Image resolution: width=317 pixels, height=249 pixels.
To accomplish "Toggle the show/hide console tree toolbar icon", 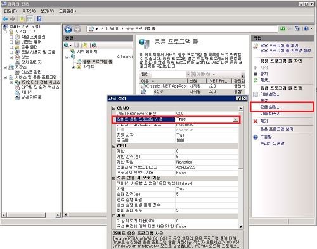I will [x=30, y=19].
